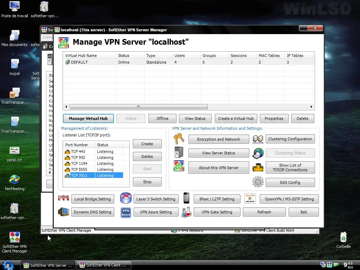
Task: Select the NetMeeting desktop icon
Action: (x=14, y=182)
